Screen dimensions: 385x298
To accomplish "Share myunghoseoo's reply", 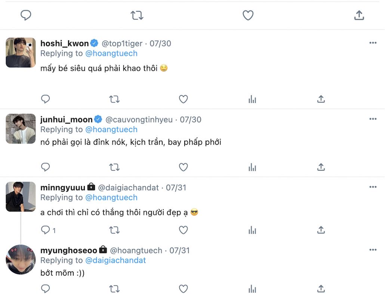I will [x=321, y=289].
